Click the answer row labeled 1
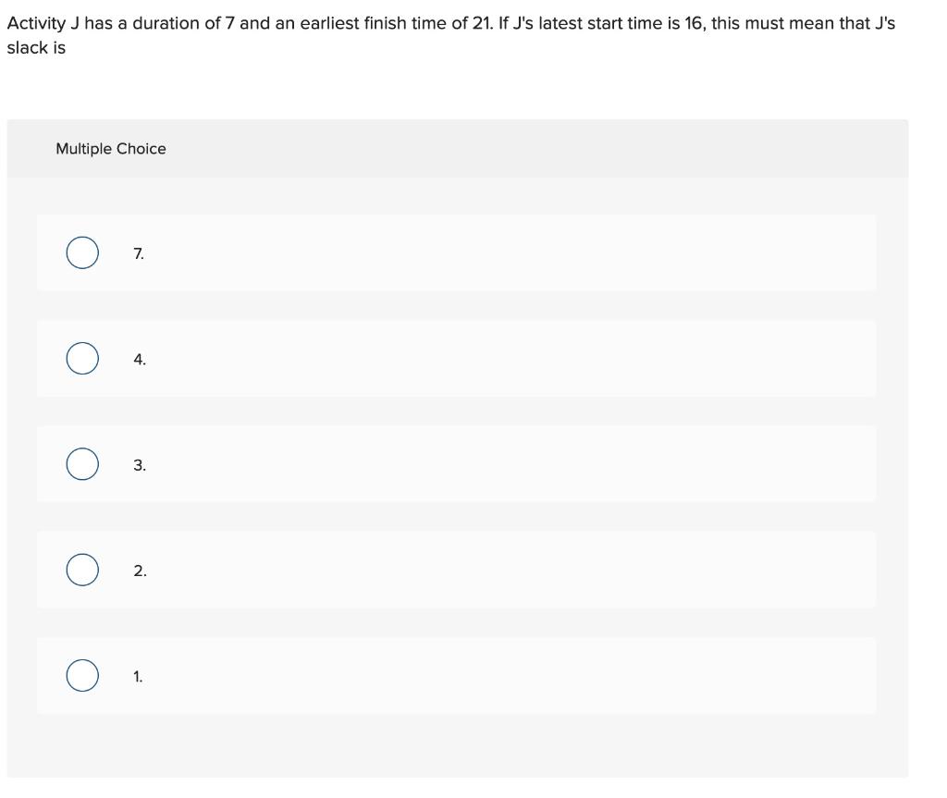 (456, 675)
